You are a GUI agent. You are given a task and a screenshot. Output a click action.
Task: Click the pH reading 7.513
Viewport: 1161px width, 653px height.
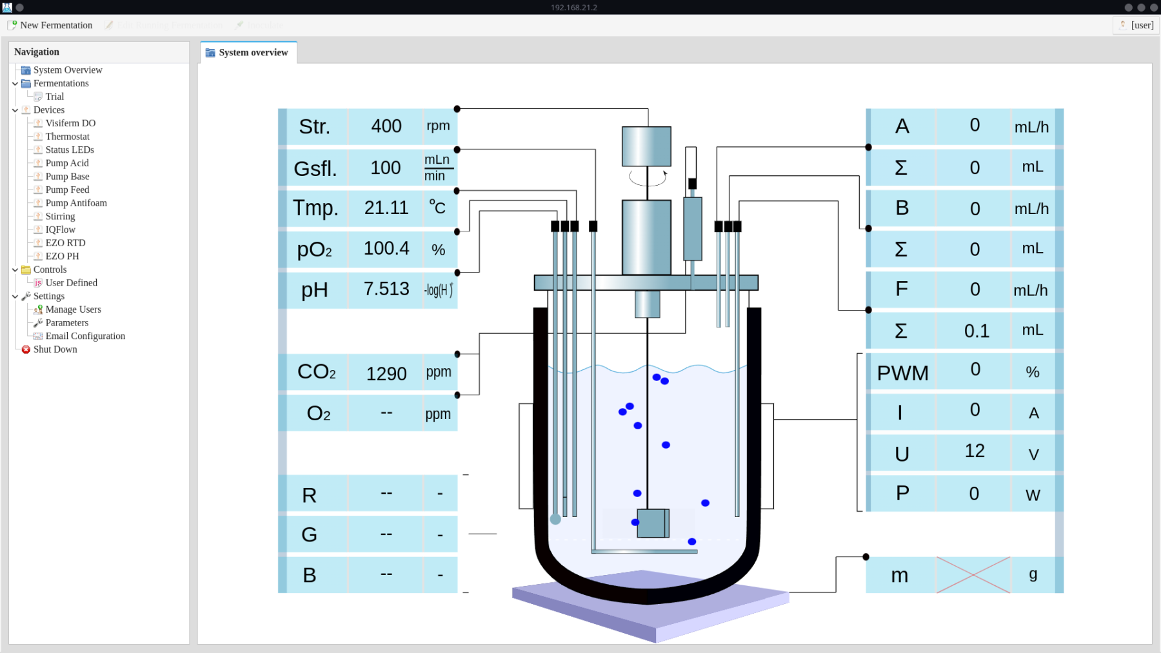pyautogui.click(x=386, y=289)
